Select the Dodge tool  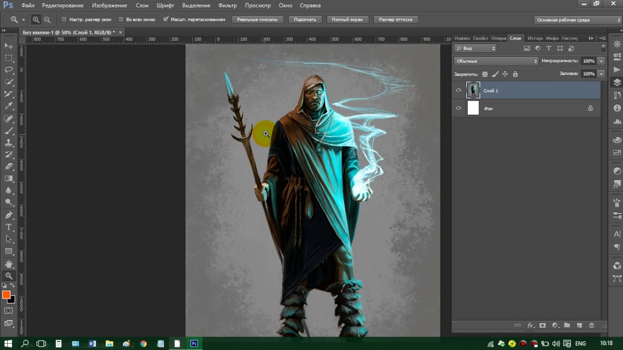click(9, 202)
